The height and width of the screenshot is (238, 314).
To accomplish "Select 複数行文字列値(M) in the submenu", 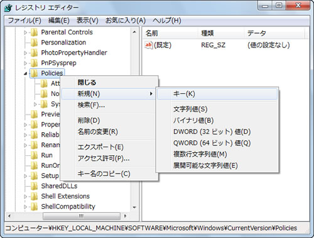I will click(217, 154).
